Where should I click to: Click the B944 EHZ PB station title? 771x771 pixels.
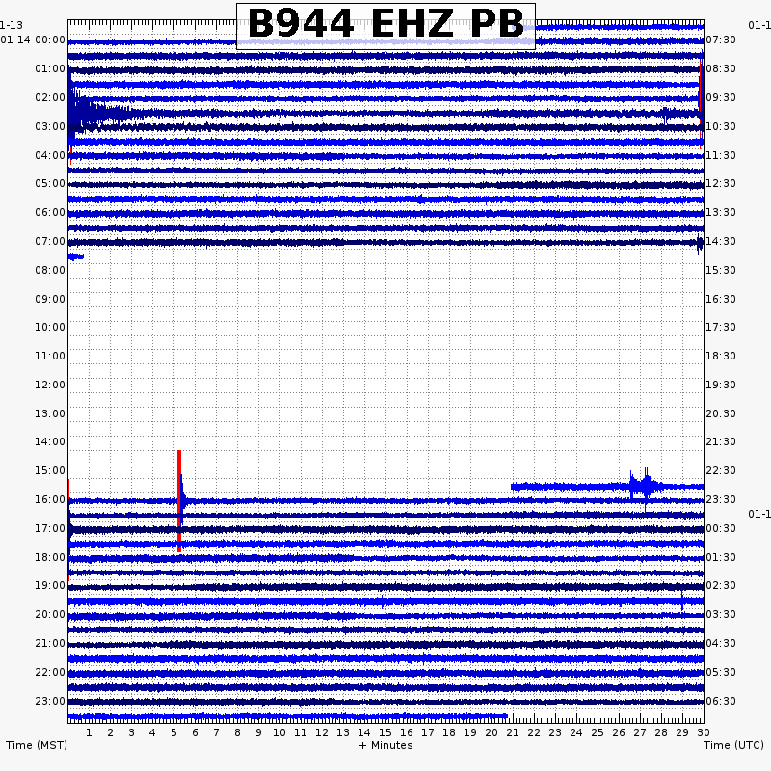click(385, 23)
